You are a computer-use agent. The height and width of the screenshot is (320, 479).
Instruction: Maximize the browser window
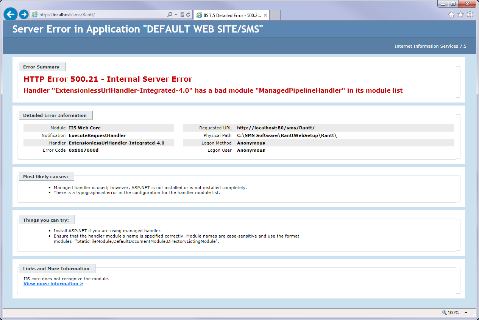(x=453, y=4)
